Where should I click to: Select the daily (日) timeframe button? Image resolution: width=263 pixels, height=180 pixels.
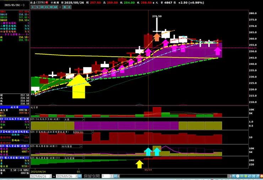60,7
